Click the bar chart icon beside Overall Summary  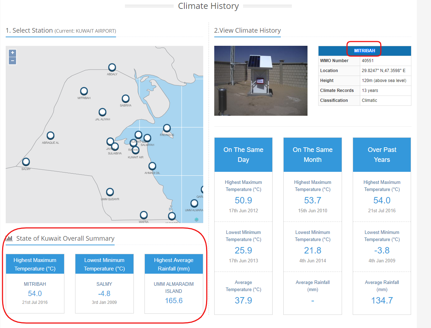(x=10, y=238)
